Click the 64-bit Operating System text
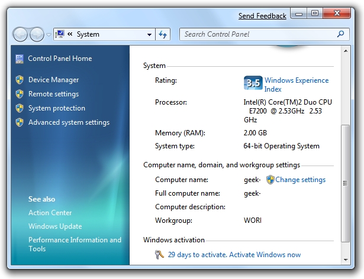The height and width of the screenshot is (279, 364). tap(281, 146)
